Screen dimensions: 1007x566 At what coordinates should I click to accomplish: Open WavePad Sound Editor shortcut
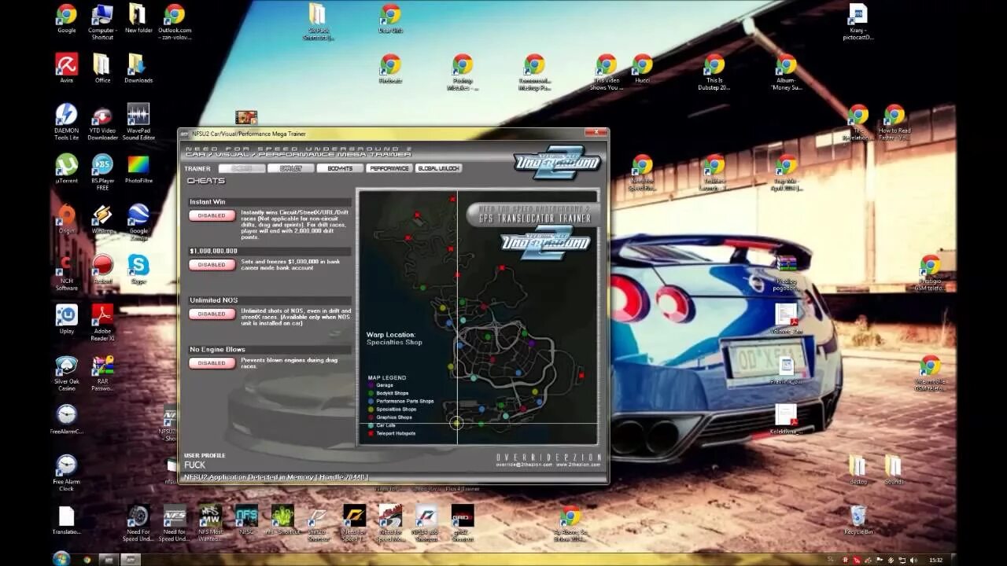point(138,122)
